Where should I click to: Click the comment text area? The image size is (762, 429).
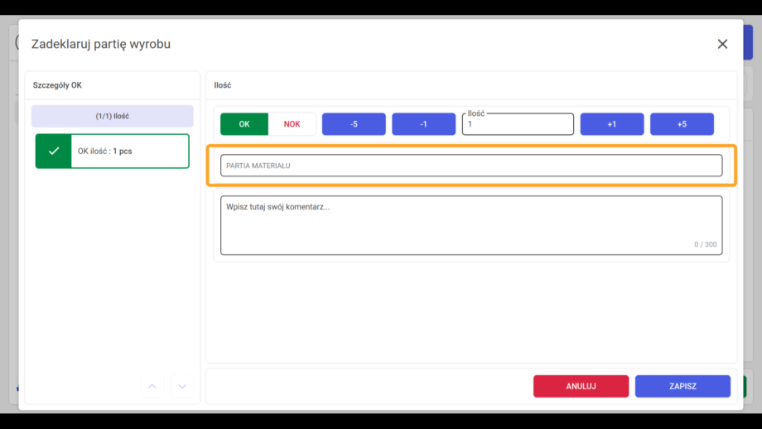tap(471, 225)
